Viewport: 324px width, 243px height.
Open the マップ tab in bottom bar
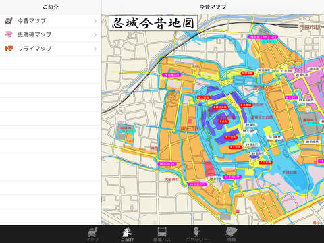pos(92,234)
